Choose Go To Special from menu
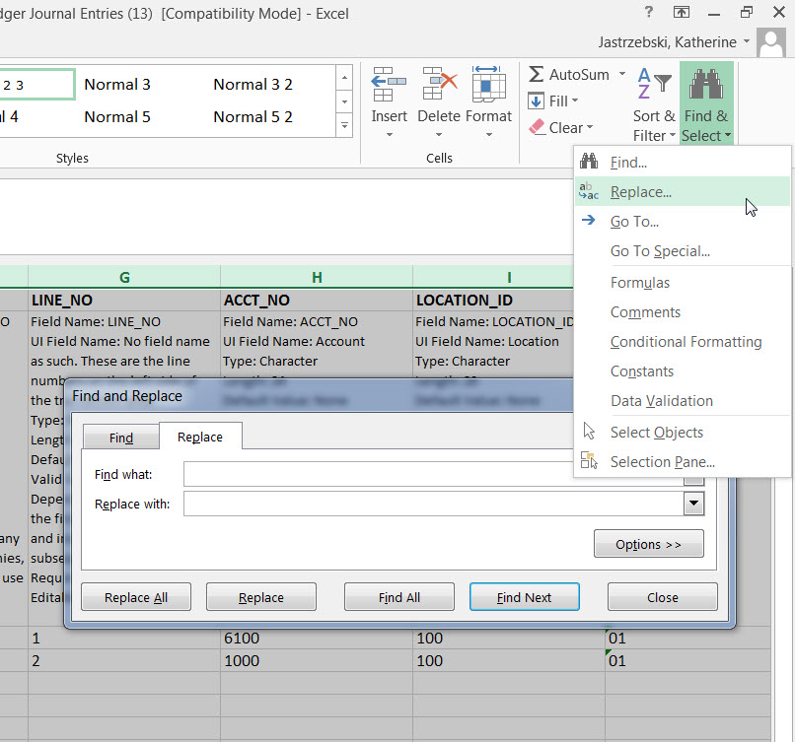The width and height of the screenshot is (795, 742). coord(660,251)
